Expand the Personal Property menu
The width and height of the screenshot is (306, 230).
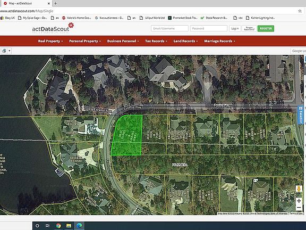85,41
